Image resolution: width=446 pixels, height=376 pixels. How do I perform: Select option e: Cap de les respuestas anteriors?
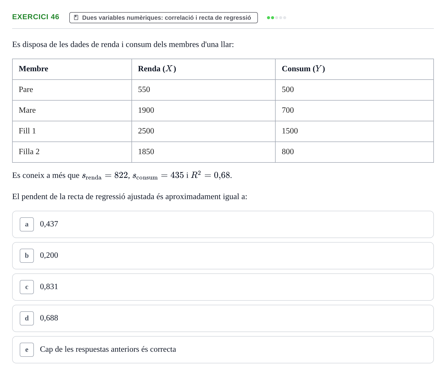tap(223, 350)
